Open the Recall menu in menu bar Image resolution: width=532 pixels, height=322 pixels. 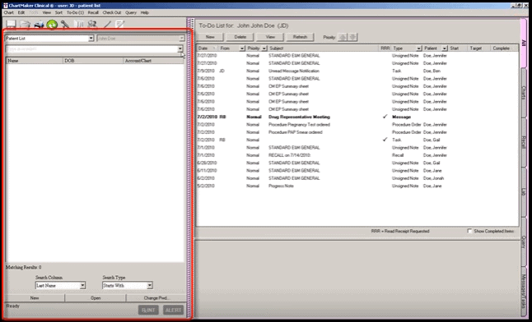point(93,12)
